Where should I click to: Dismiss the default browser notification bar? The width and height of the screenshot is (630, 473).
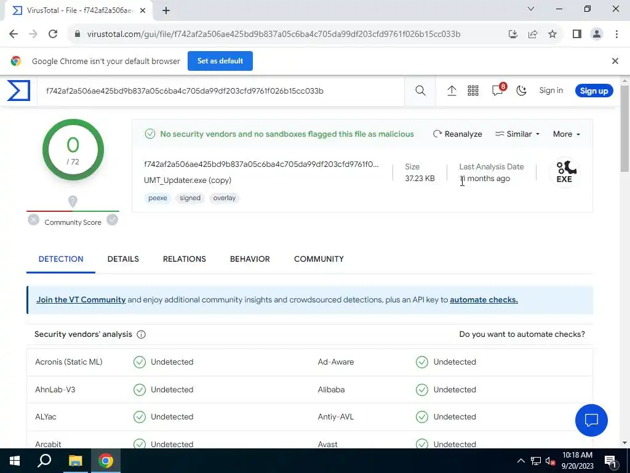click(615, 61)
